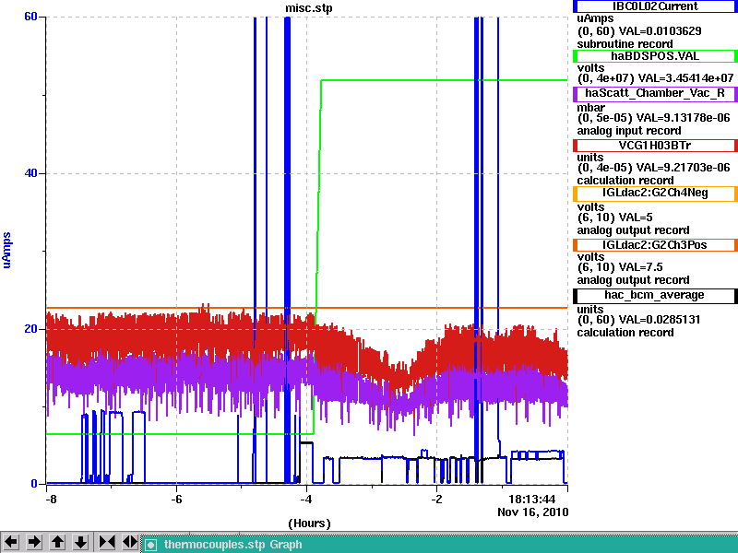The image size is (738, 553).
Task: Click the -4 x-axis tick label
Action: pos(306,499)
